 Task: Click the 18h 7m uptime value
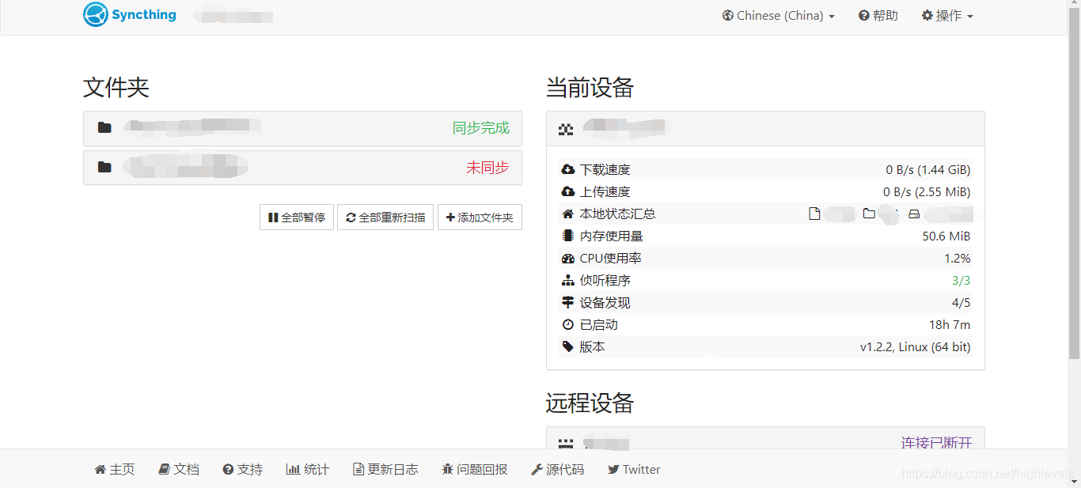click(950, 325)
